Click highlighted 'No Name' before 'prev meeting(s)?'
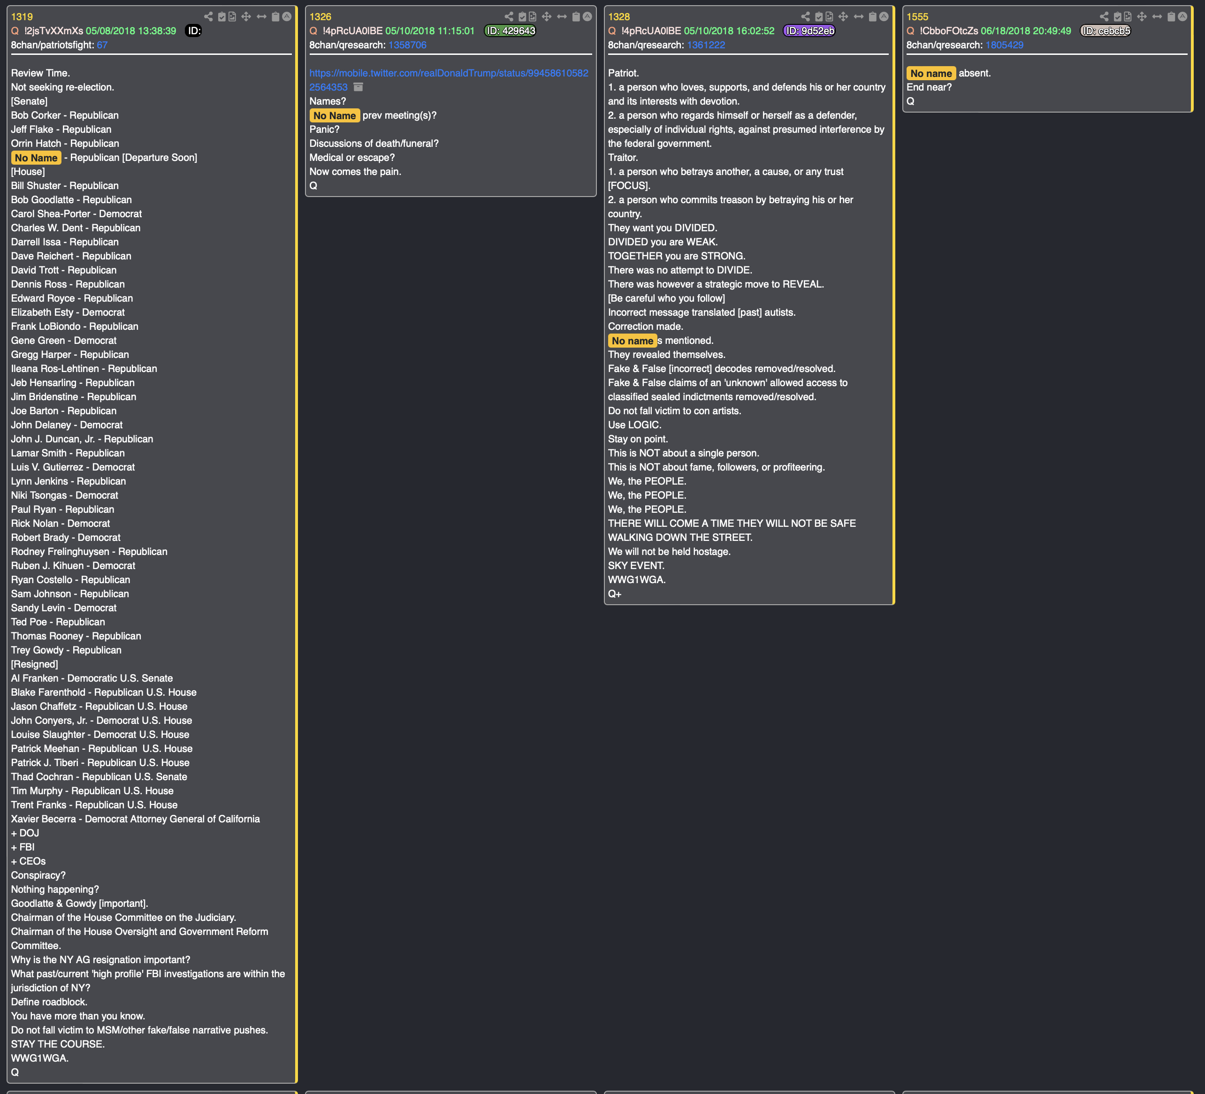1205x1094 pixels. click(x=335, y=115)
